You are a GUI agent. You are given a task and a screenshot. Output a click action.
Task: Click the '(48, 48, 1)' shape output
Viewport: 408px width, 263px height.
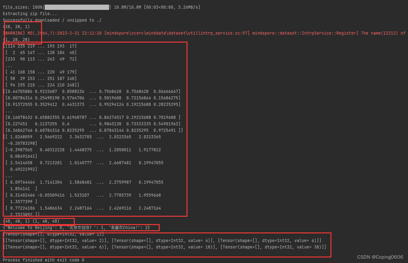pos(16,221)
